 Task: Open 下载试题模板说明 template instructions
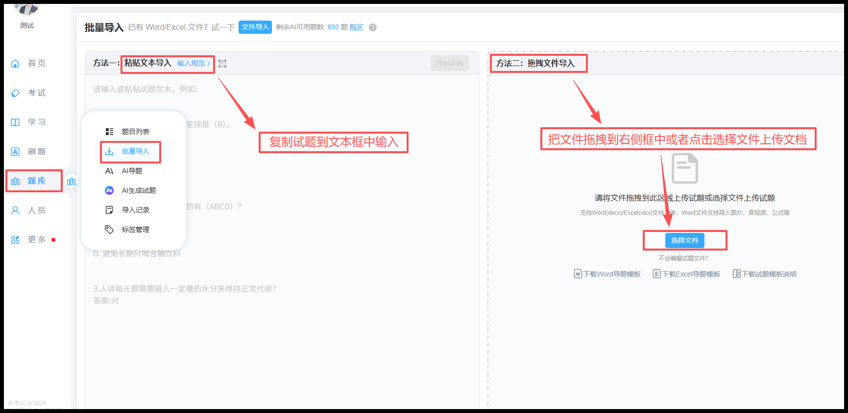pyautogui.click(x=765, y=274)
